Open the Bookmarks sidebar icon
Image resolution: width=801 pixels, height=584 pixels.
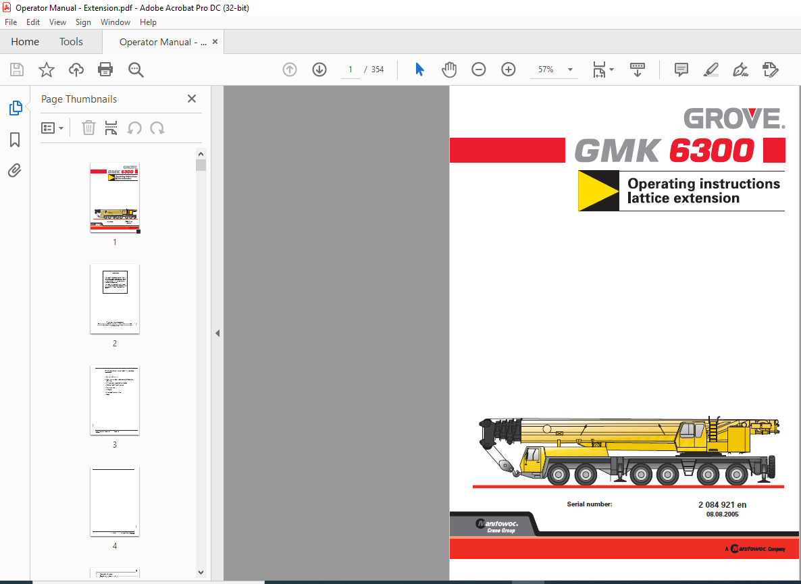[15, 139]
